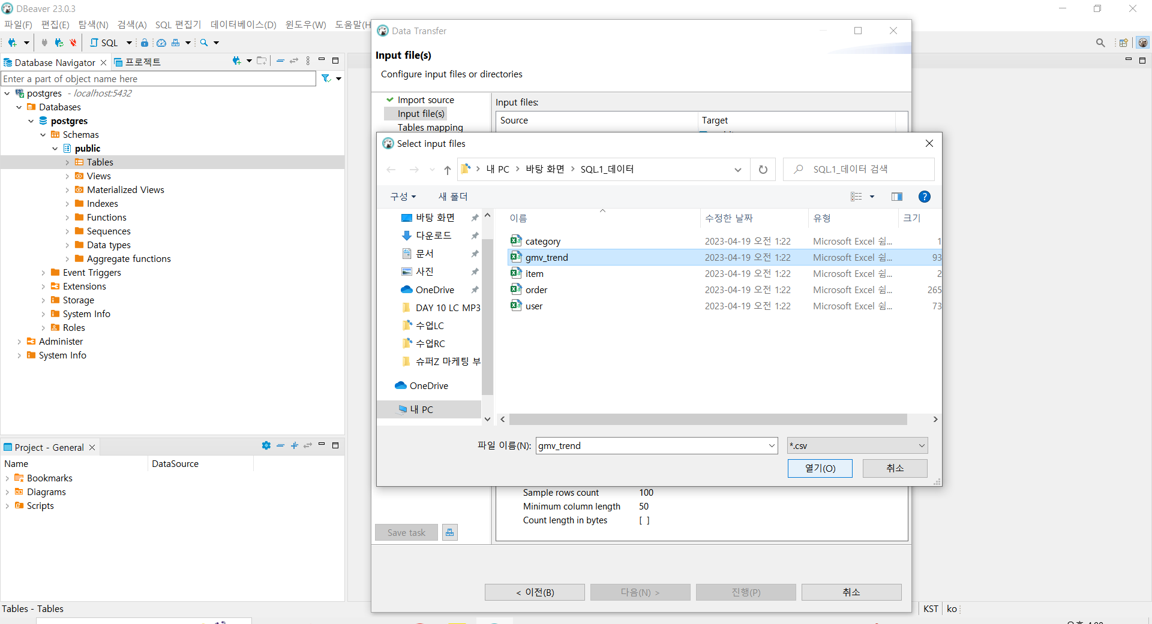Open the 편집(E) menu
This screenshot has width=1152, height=624.
click(55, 25)
